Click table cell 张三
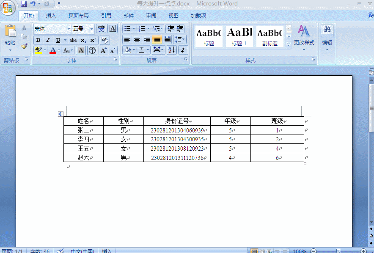Screen dimensions: 374x253 83,130
